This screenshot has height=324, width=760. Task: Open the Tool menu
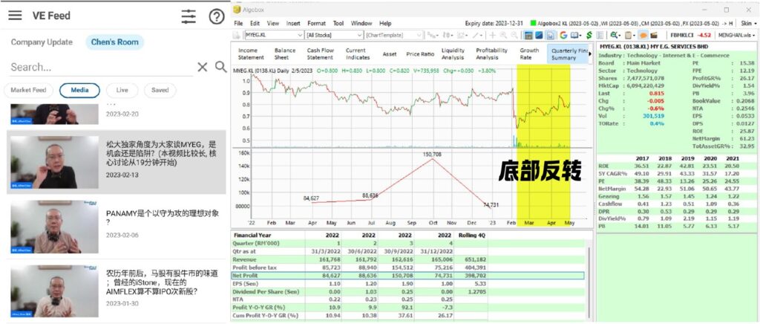coord(338,23)
